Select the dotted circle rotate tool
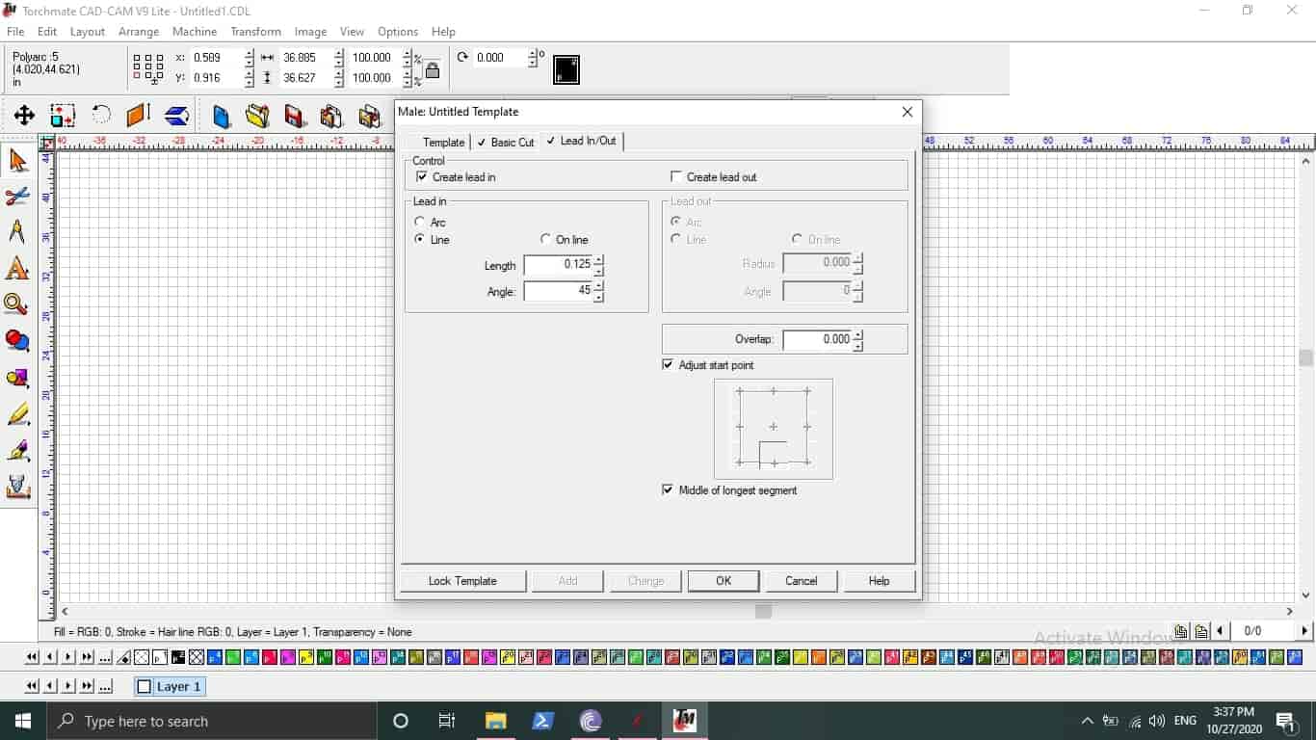Image resolution: width=1316 pixels, height=740 pixels. pos(101,117)
